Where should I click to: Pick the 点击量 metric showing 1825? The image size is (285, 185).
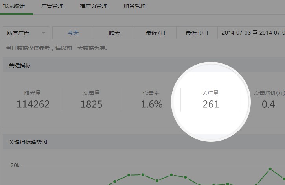(x=92, y=100)
